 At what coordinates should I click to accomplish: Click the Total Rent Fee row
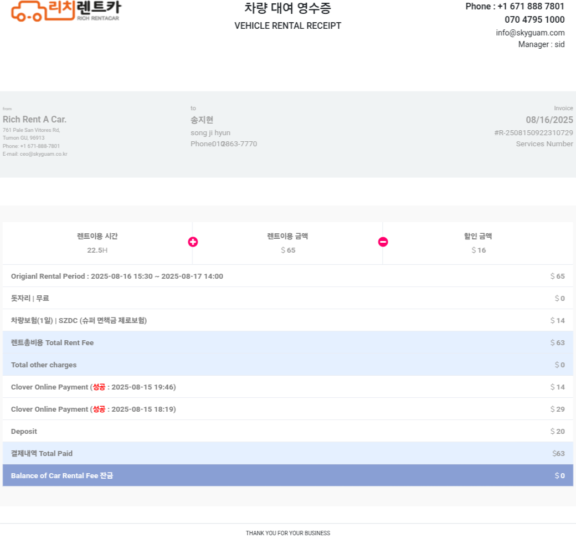coord(52,342)
